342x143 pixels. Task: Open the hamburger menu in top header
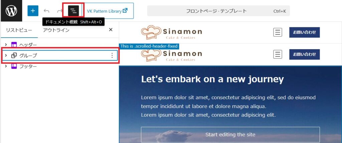coord(278,32)
